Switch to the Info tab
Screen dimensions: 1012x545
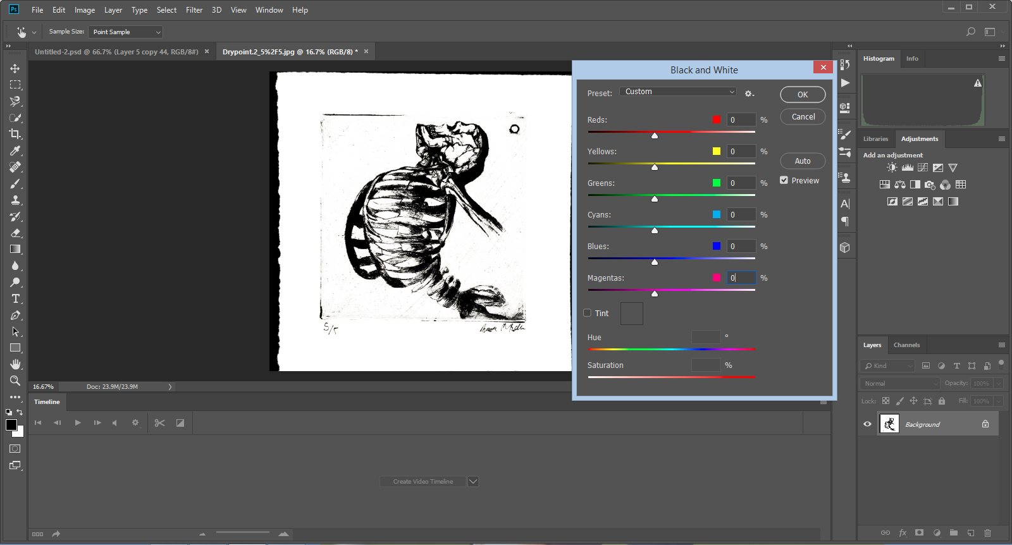pos(912,59)
